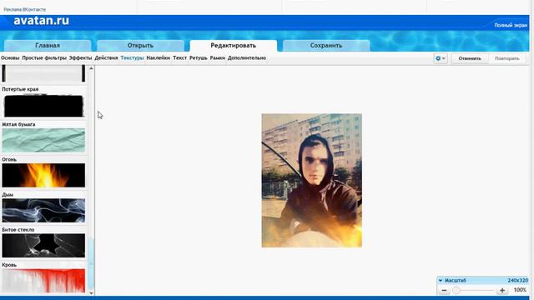
Task: Click the Масштаб panel title
Action: tap(455, 281)
